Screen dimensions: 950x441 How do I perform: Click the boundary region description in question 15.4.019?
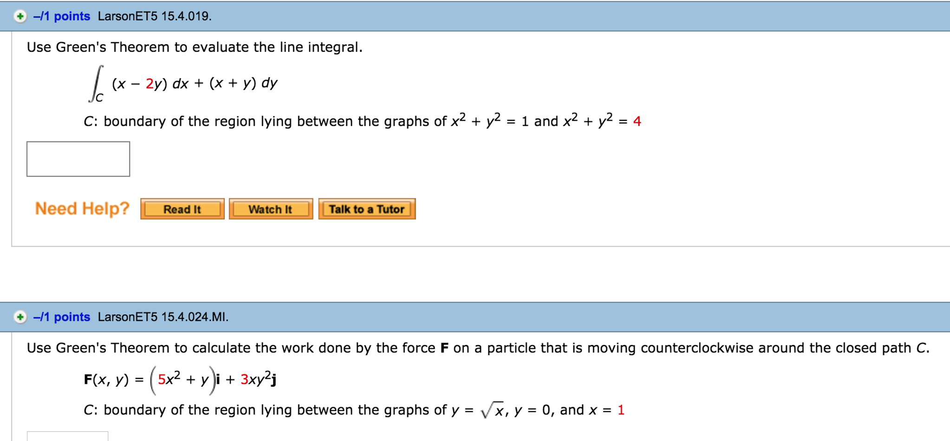point(362,121)
